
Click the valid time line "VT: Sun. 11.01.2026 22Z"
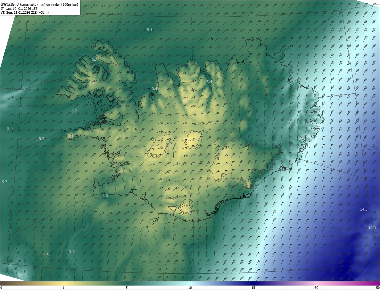pos(19,12)
